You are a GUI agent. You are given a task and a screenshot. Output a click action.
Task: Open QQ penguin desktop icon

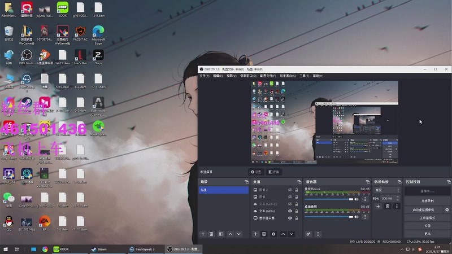9,223
